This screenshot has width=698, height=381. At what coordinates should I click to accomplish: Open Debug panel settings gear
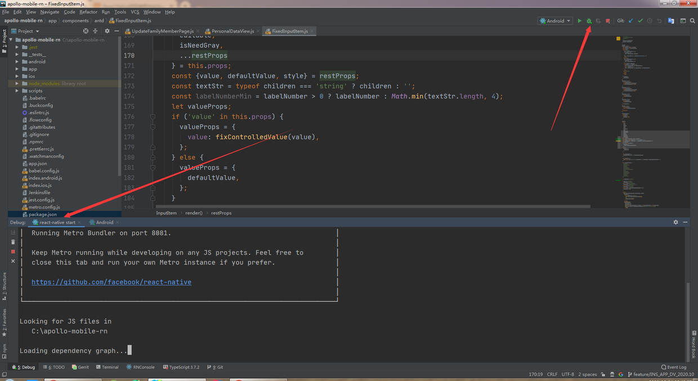coord(675,222)
